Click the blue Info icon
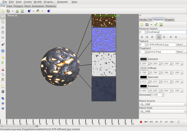Image resolution: width=187 pixels, height=131 pixels. 3,51
